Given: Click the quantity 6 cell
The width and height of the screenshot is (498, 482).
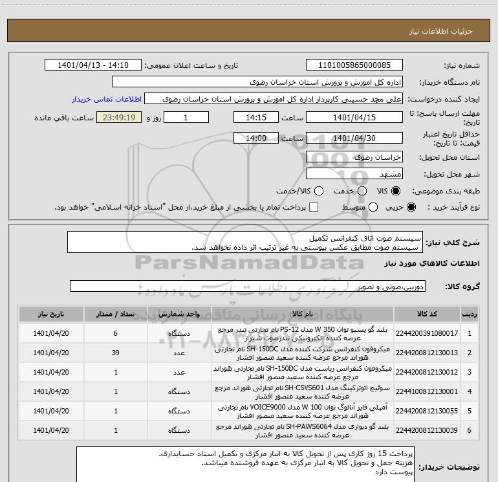Looking at the screenshot, I should 116,333.
